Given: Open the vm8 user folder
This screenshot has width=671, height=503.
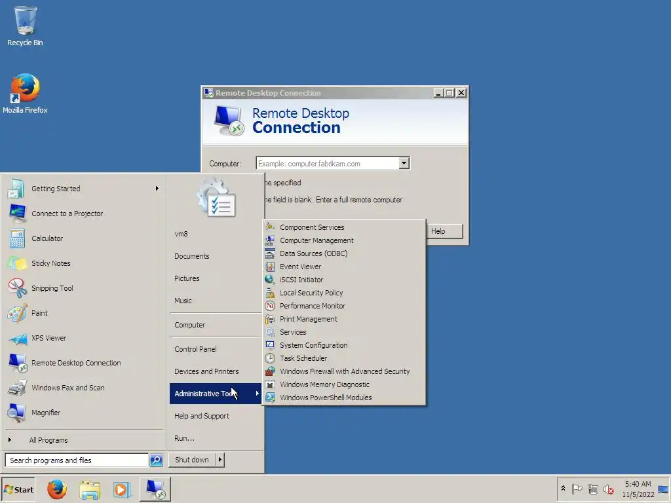Looking at the screenshot, I should [x=181, y=234].
